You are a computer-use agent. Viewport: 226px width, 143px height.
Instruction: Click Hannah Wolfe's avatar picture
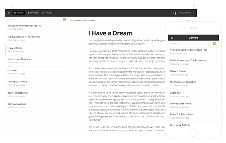pyautogui.click(x=175, y=13)
